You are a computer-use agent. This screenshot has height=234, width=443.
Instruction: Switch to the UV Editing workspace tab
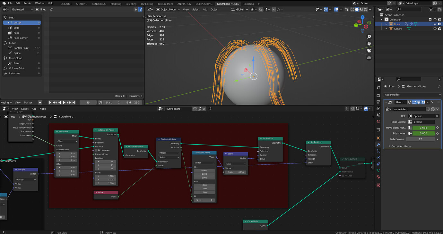tap(147, 4)
